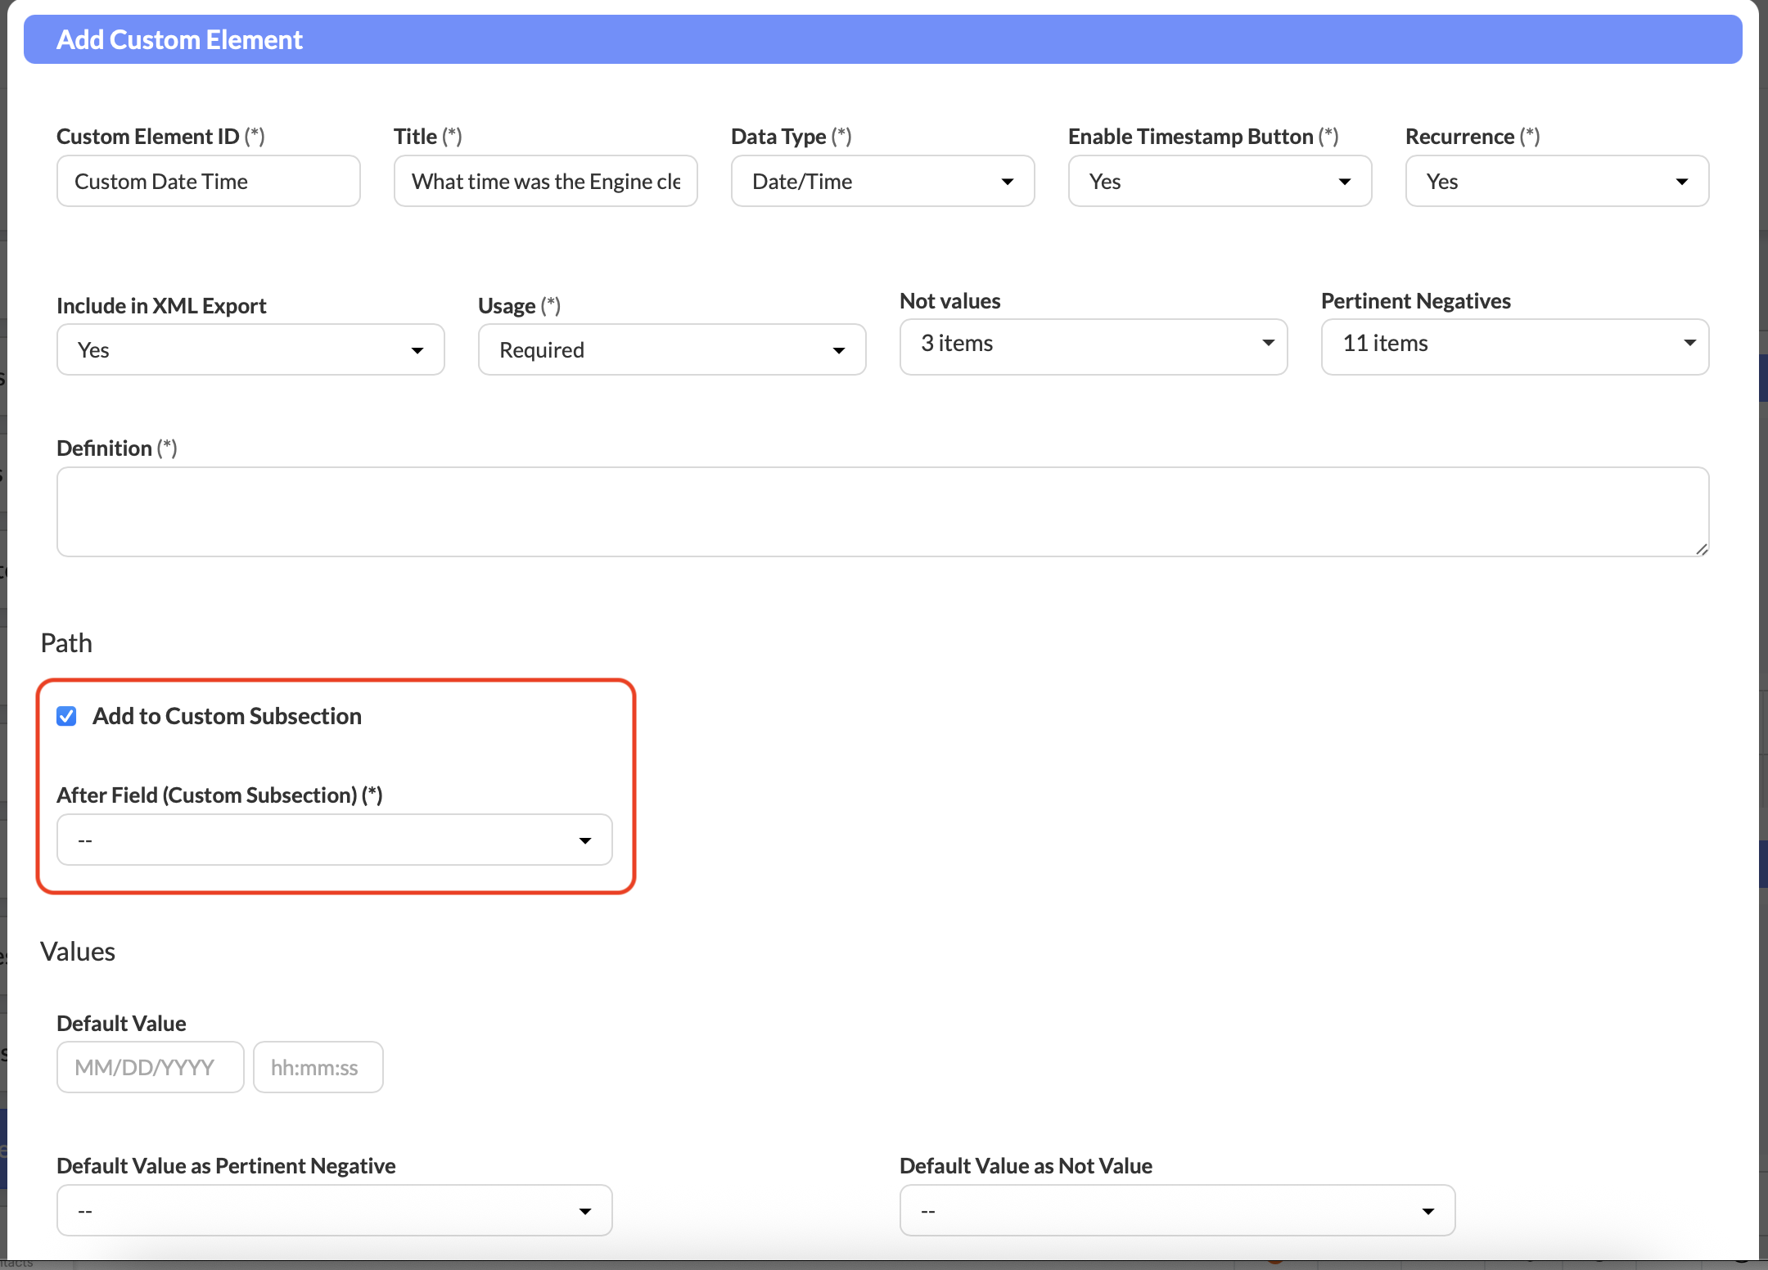Uncheck Add to Custom Subsection checkbox
This screenshot has width=1768, height=1270.
(67, 717)
